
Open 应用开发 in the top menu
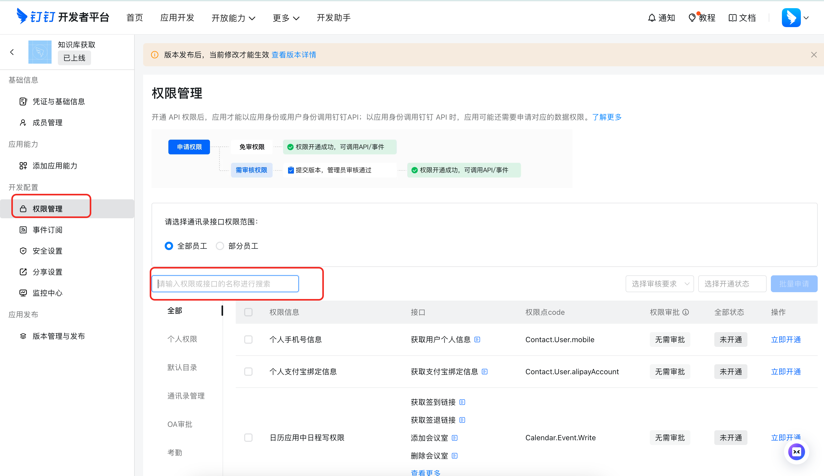click(x=177, y=18)
